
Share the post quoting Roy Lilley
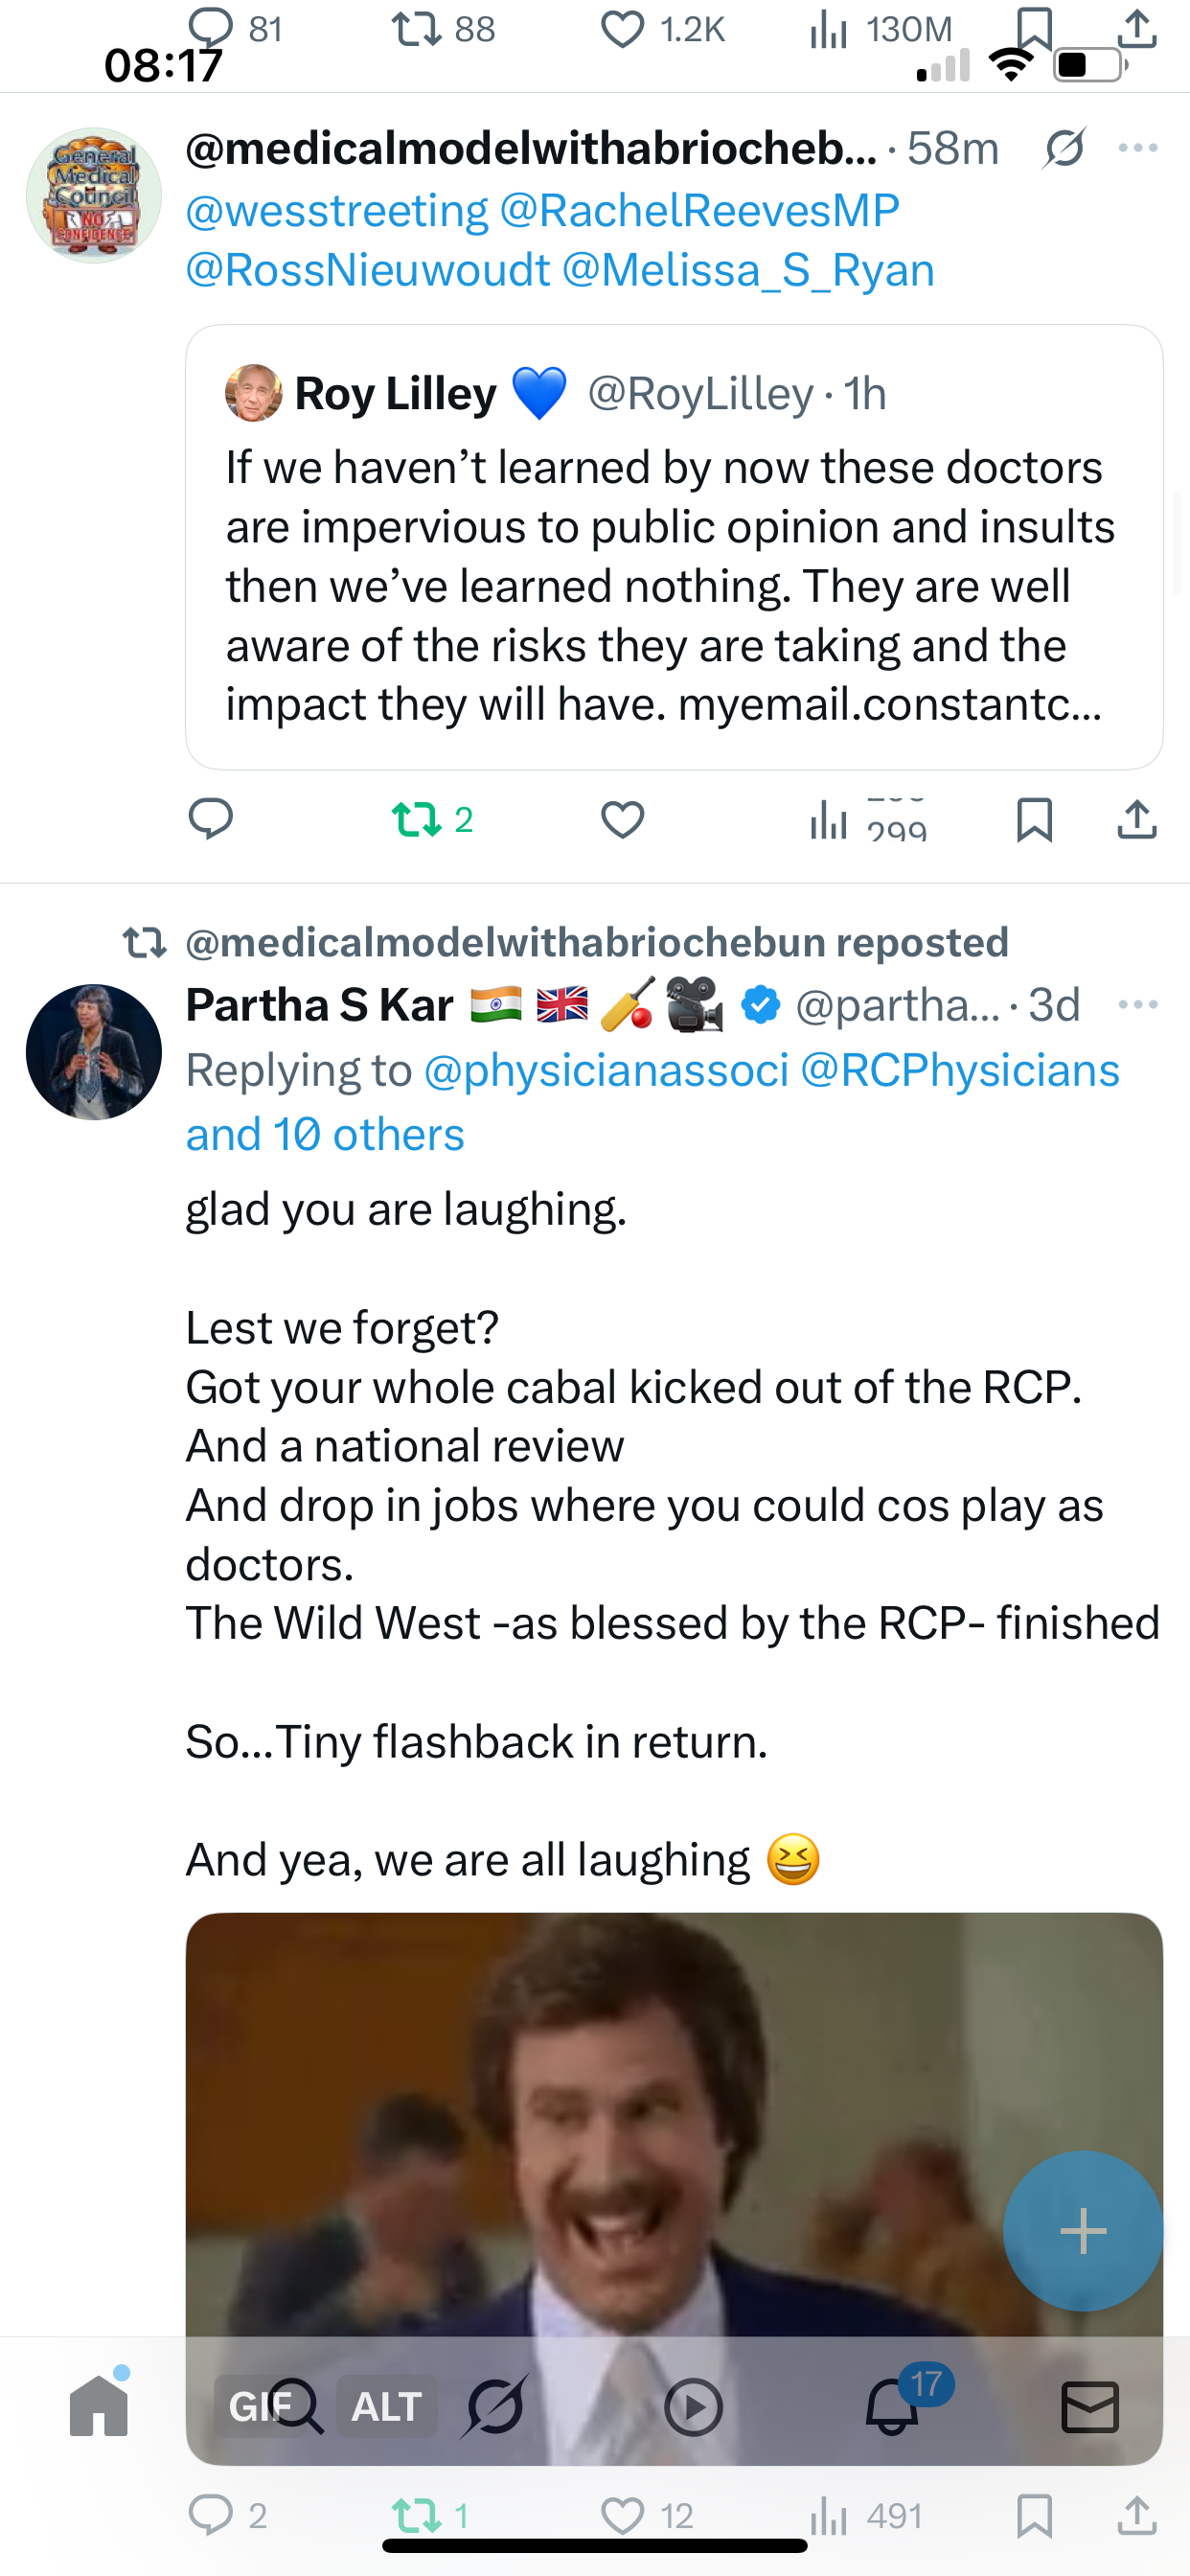1137,820
